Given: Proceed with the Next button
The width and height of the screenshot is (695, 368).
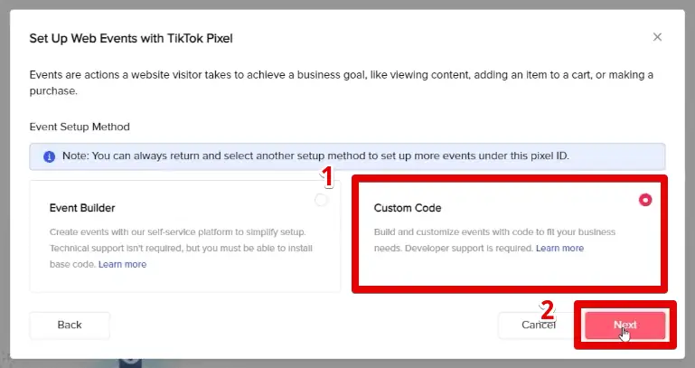Looking at the screenshot, I should tap(625, 325).
